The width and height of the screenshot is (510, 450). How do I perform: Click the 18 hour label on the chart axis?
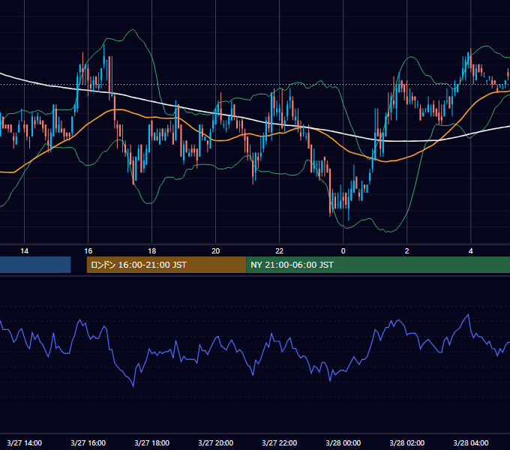click(x=152, y=251)
